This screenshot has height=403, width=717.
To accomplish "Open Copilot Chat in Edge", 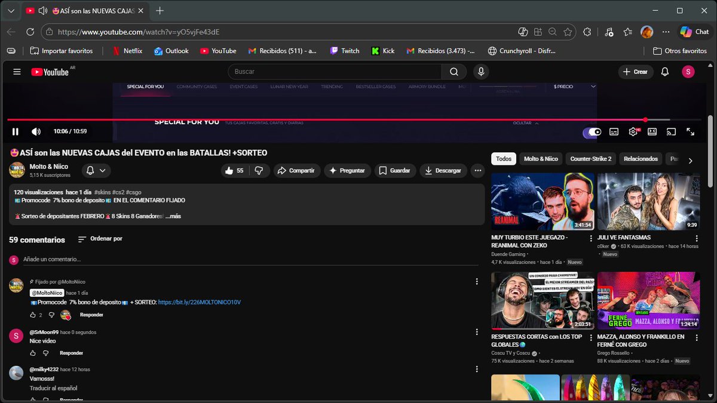I will (x=695, y=32).
